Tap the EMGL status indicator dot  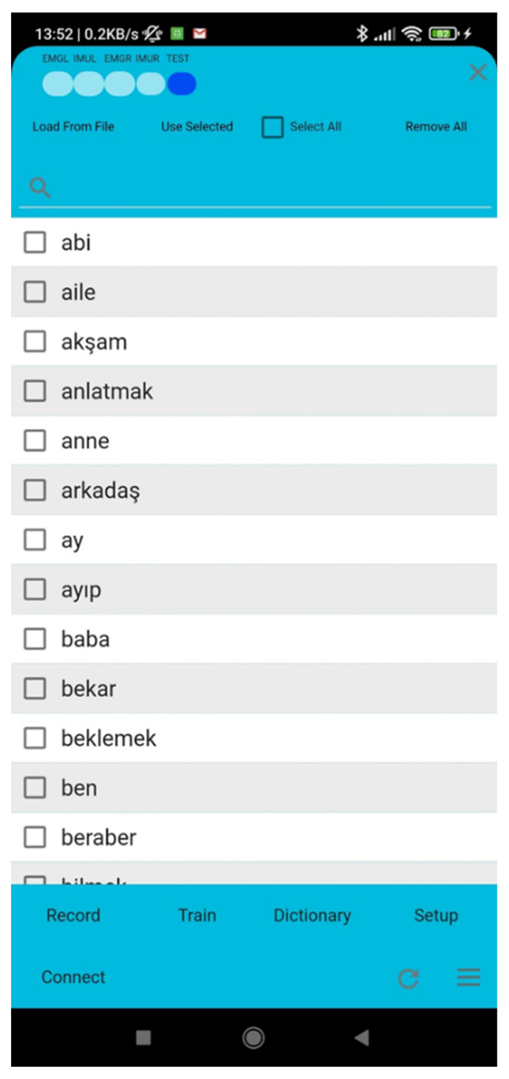point(57,84)
